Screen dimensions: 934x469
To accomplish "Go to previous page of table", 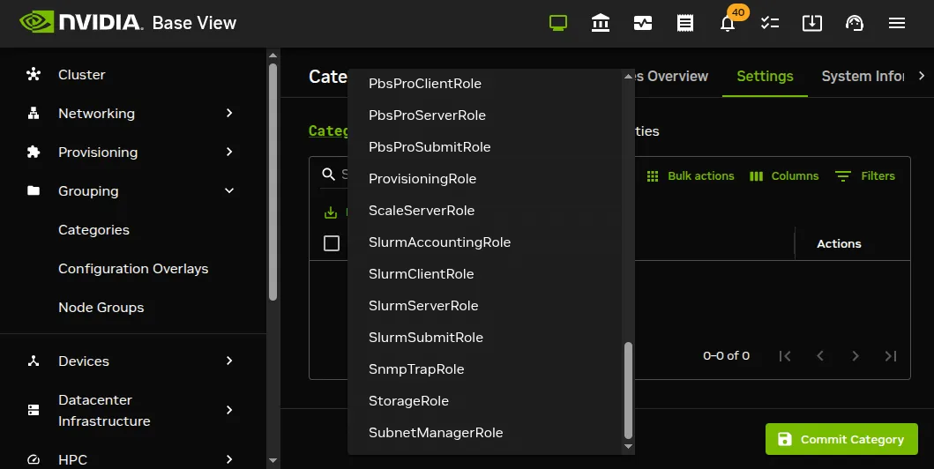I will pos(820,356).
